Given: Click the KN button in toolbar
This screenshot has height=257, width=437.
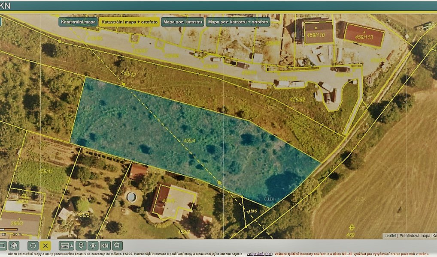Looking at the screenshot, I should point(105,245).
